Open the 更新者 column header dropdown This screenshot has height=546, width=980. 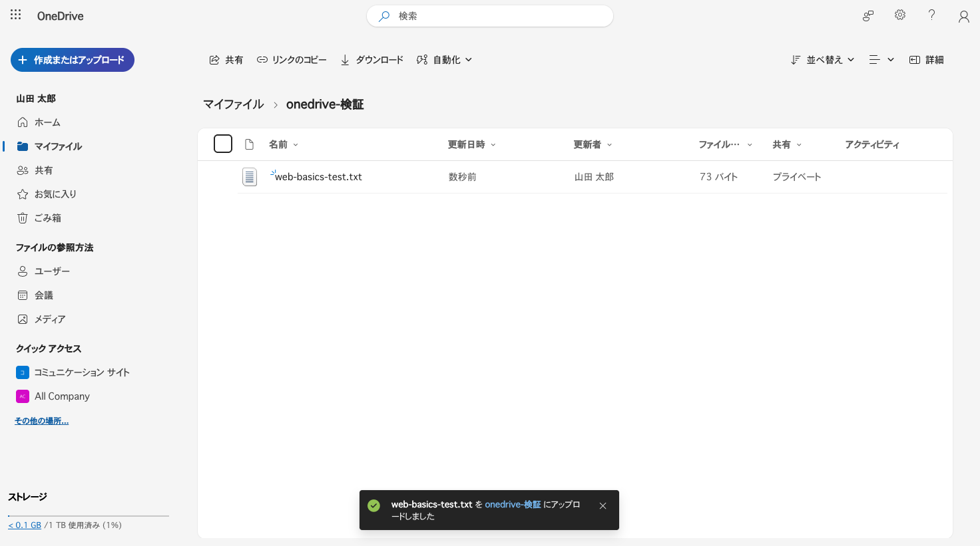593,144
